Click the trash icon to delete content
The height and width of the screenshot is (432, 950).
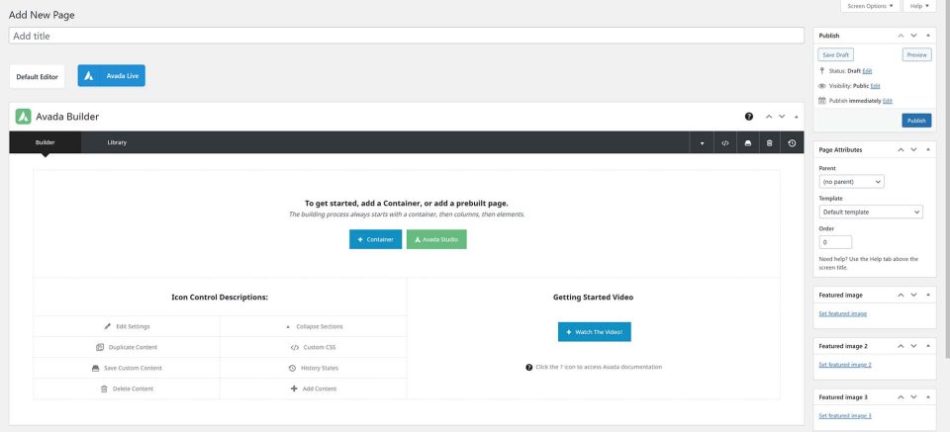tap(770, 143)
